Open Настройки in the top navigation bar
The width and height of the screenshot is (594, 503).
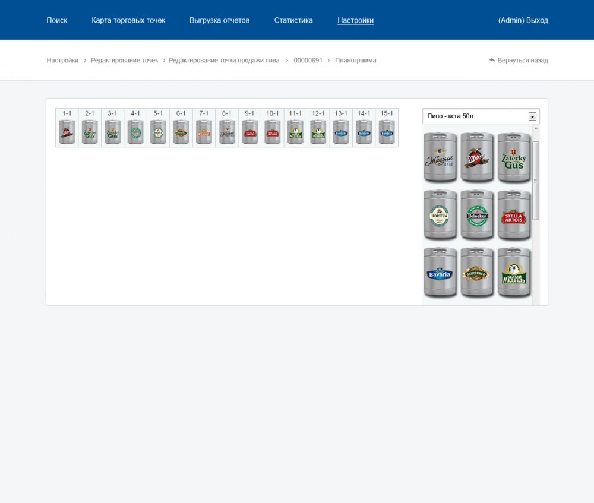coord(356,20)
